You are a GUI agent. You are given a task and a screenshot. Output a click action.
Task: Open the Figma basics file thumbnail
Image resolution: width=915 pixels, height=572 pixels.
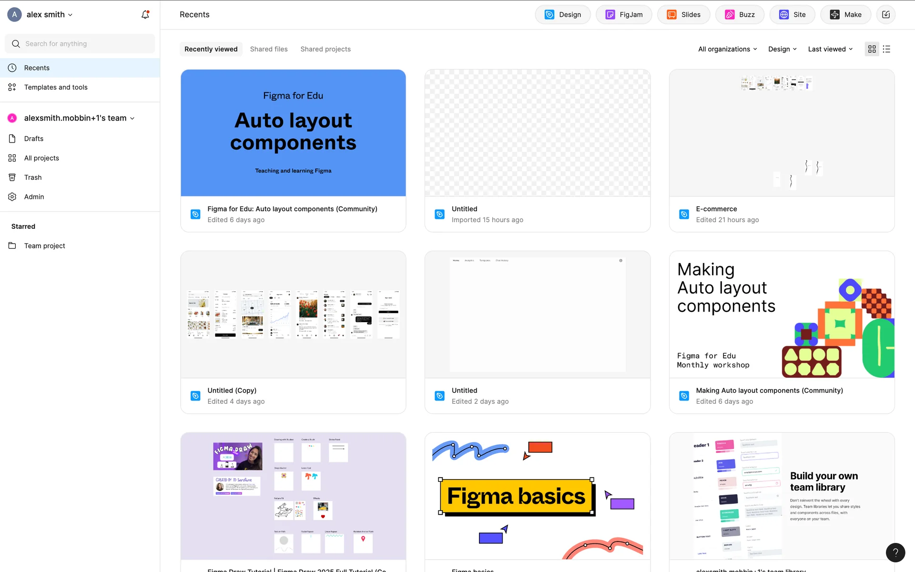click(537, 496)
